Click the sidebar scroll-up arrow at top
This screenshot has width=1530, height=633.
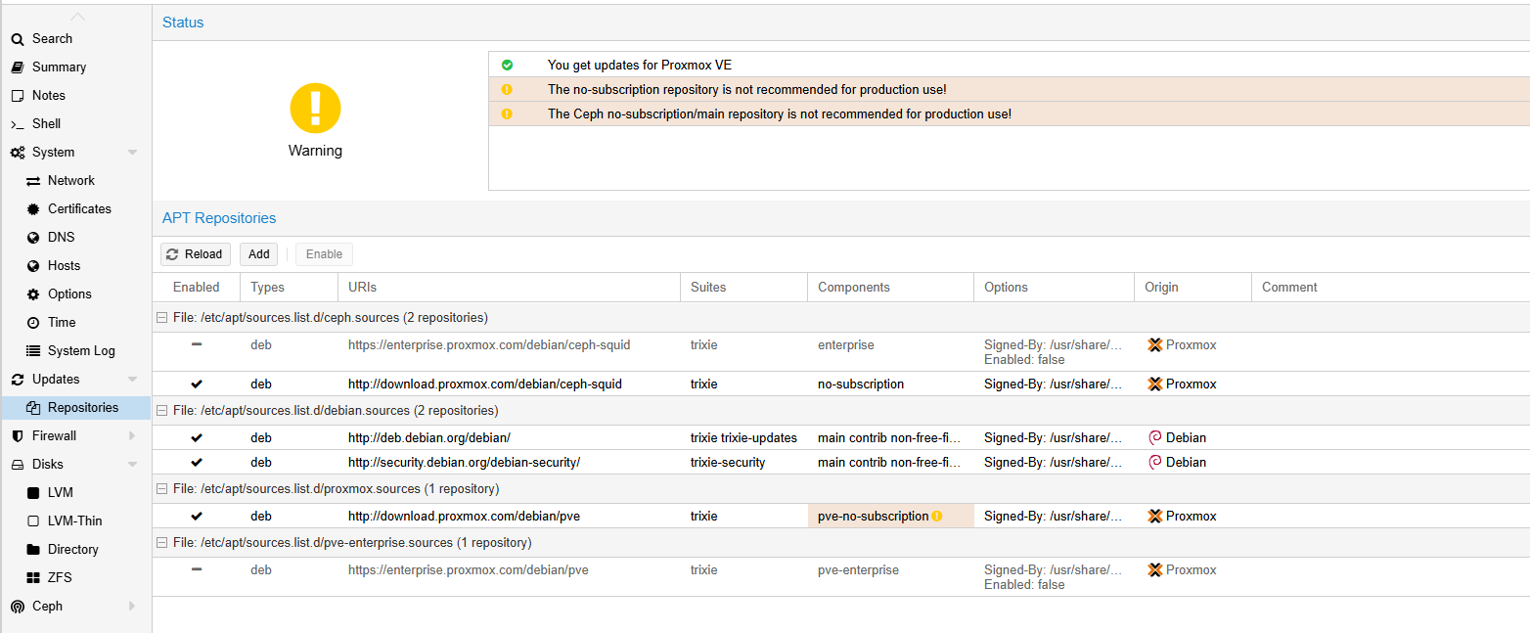[77, 17]
